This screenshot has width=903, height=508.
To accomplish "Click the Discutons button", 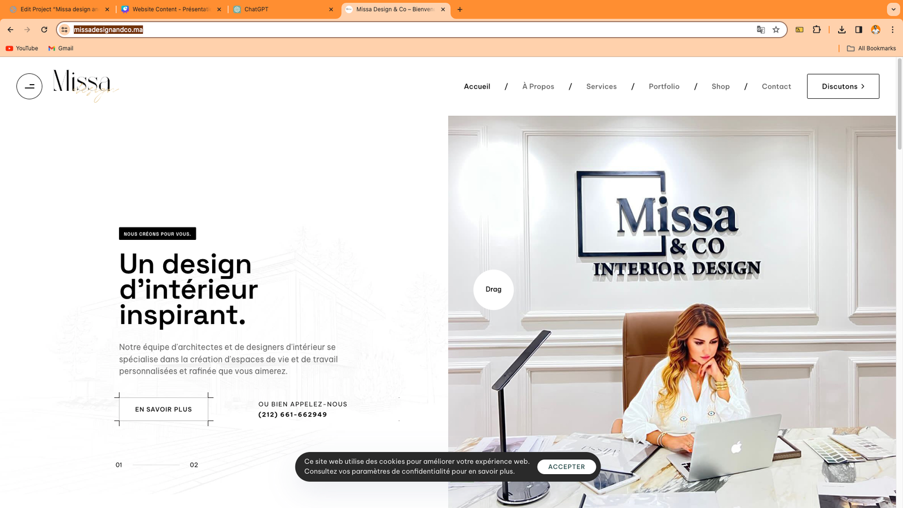I will (843, 86).
